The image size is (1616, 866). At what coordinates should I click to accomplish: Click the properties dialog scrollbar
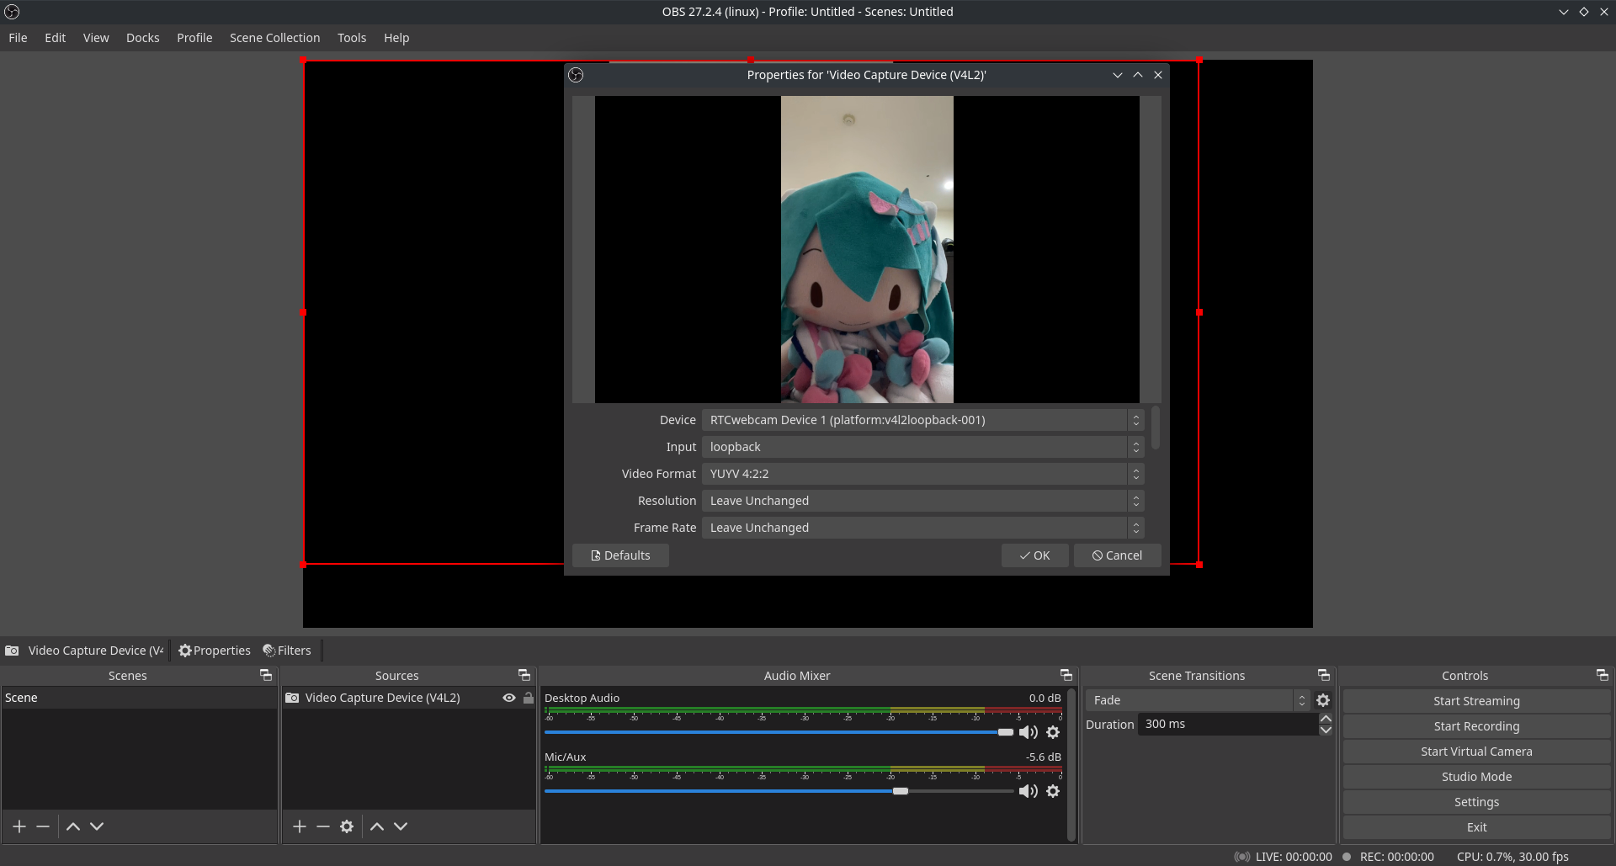(1156, 428)
